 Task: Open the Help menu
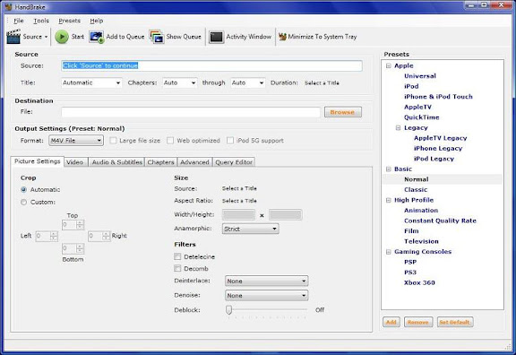[x=97, y=21]
